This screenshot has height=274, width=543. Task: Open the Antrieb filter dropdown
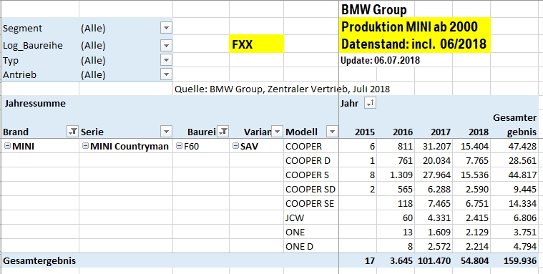pyautogui.click(x=166, y=74)
